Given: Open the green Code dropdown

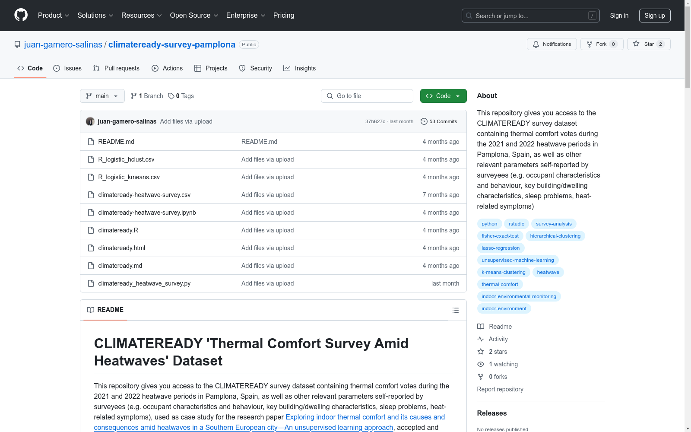Looking at the screenshot, I should (x=443, y=96).
